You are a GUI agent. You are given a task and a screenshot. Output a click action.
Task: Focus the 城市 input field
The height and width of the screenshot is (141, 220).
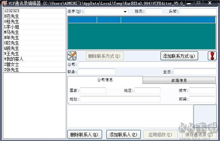point(202,91)
